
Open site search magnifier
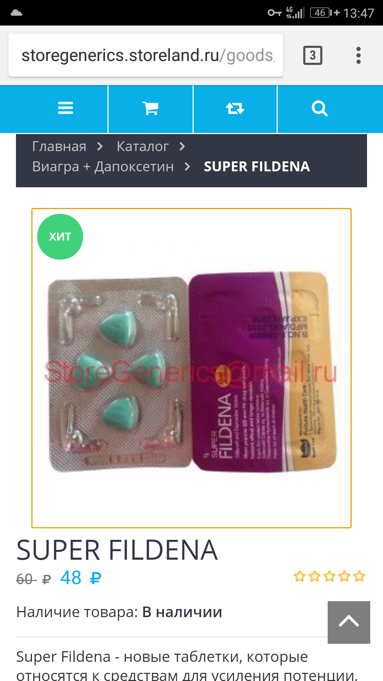pyautogui.click(x=320, y=108)
